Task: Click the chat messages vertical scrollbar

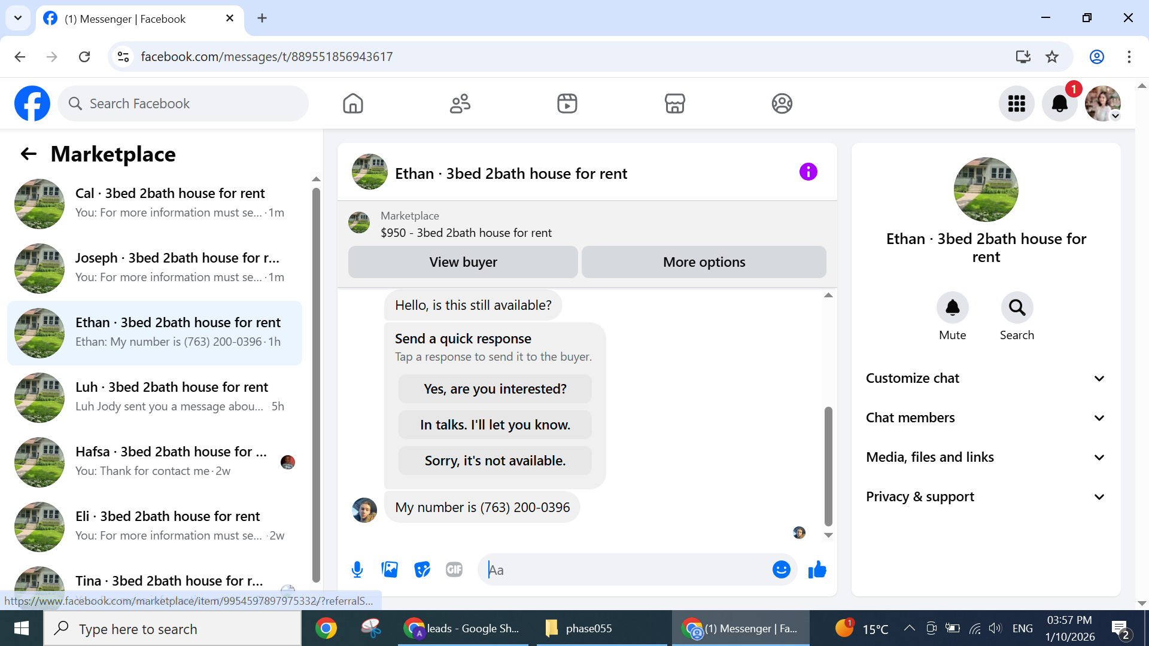Action: pyautogui.click(x=828, y=467)
